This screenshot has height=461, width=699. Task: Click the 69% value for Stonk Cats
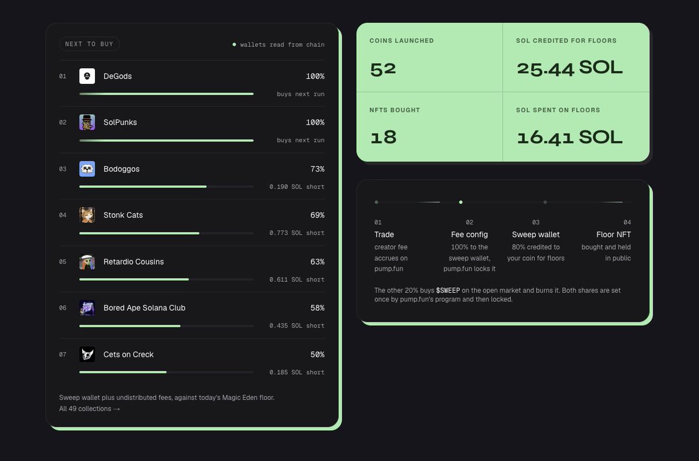(317, 215)
